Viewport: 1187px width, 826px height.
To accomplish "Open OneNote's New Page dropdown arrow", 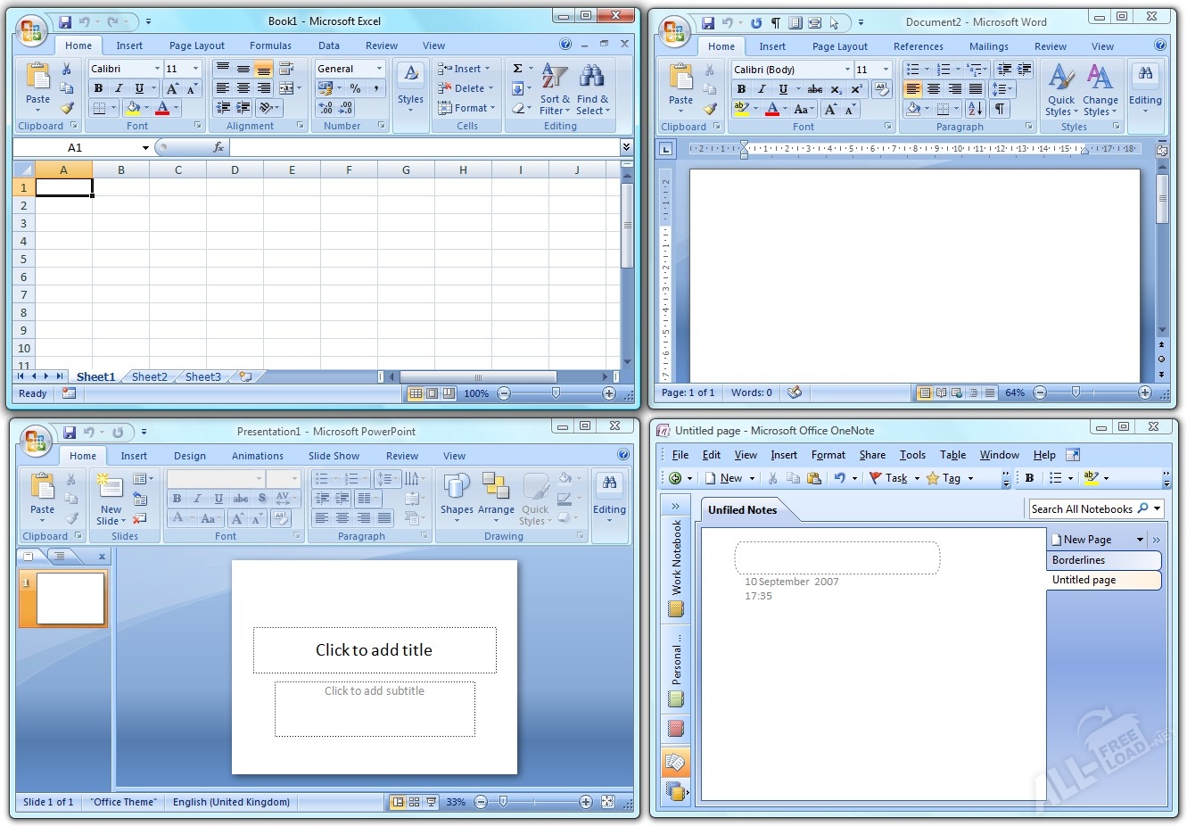I will (1140, 540).
